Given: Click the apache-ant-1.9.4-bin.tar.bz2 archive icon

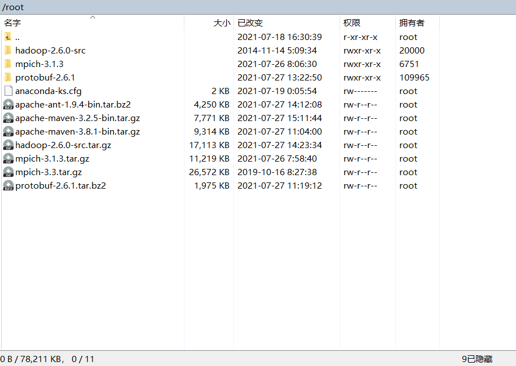Looking at the screenshot, I should [x=8, y=105].
